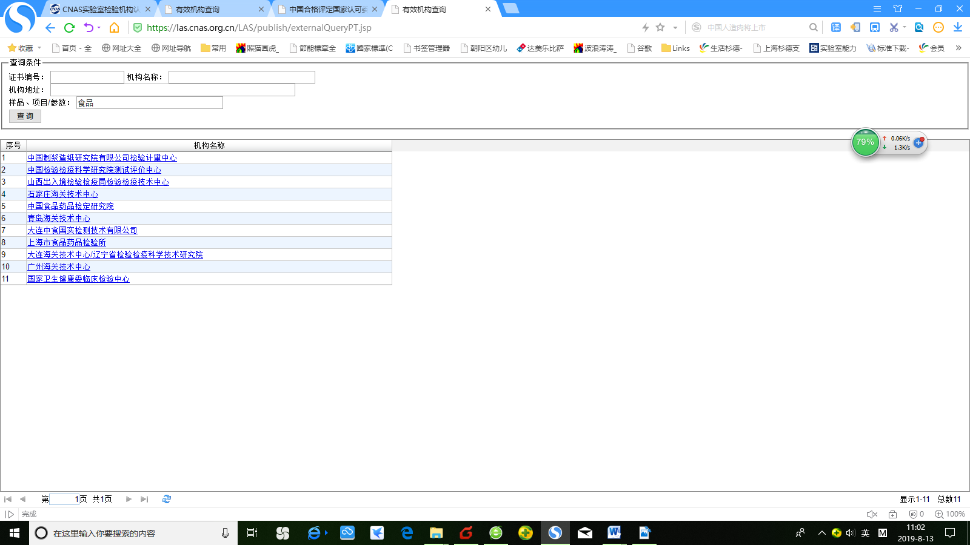Click the Windows taskbar search box
This screenshot has height=545, width=970.
point(133,533)
